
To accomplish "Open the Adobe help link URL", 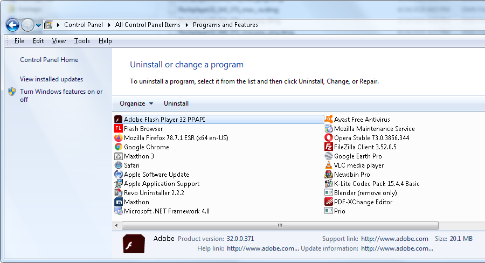I will (263, 248).
